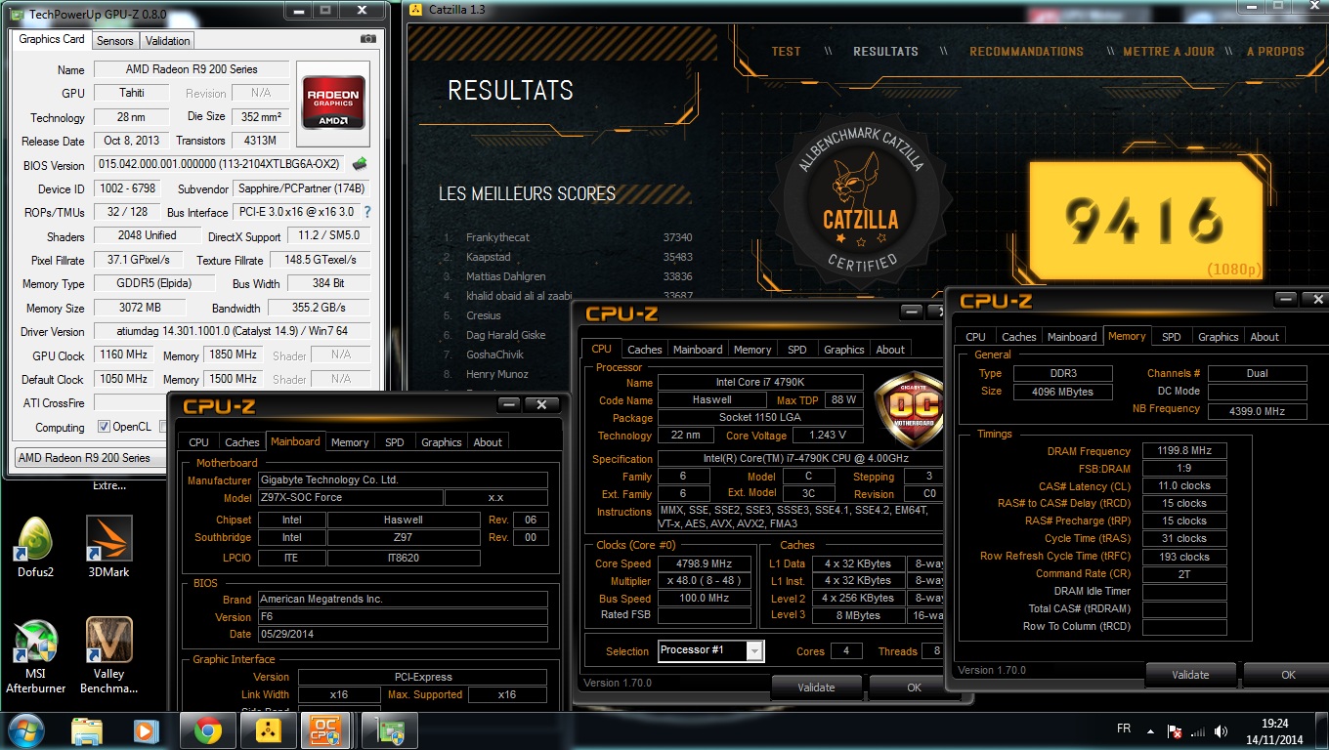Click the GPU-Z BIOS Version field

tap(220, 164)
